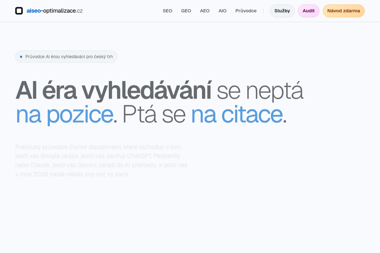380x253 pixels.
Task: Click the paragraph starting 'Praktický průvodce čtyřmi'
Action: tap(101, 161)
